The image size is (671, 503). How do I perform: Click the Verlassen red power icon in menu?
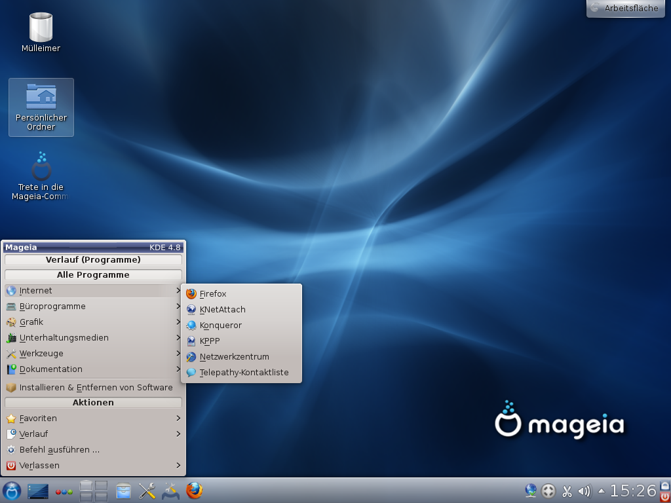(x=11, y=466)
